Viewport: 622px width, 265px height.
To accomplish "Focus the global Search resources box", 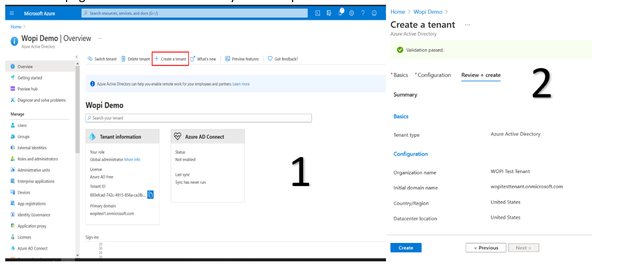I will [x=195, y=13].
